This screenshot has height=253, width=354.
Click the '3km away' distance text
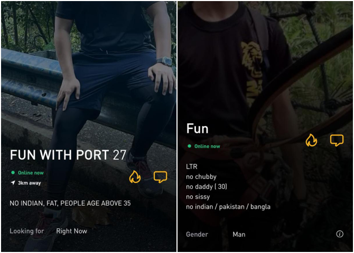[x=30, y=183]
